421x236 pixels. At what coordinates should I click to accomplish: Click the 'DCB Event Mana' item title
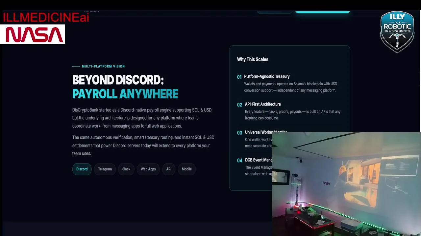[x=259, y=160]
